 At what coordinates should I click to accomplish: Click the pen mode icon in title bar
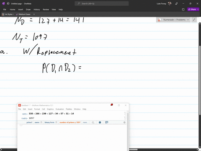pos(176,4)
